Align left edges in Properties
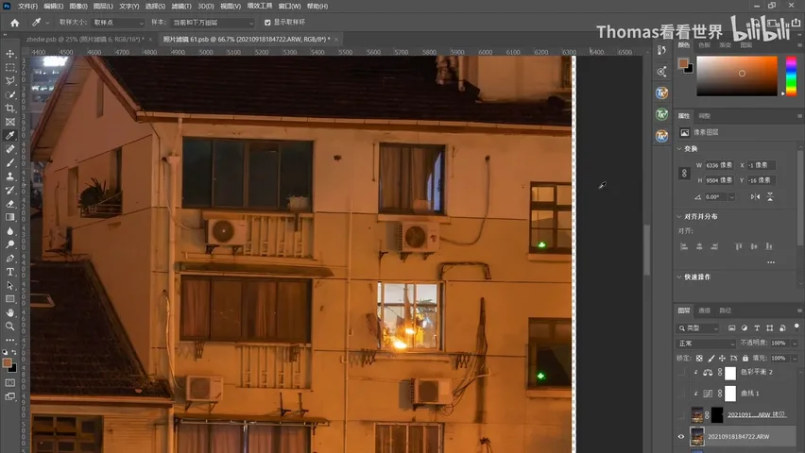This screenshot has height=453, width=805. point(684,246)
